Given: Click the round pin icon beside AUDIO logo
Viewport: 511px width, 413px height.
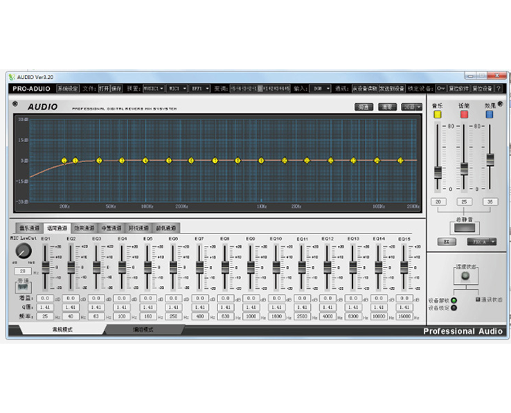Looking at the screenshot, I should pos(15,103).
